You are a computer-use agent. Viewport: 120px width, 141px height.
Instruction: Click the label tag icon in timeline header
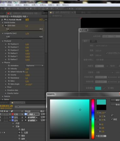[x=12, y=111]
